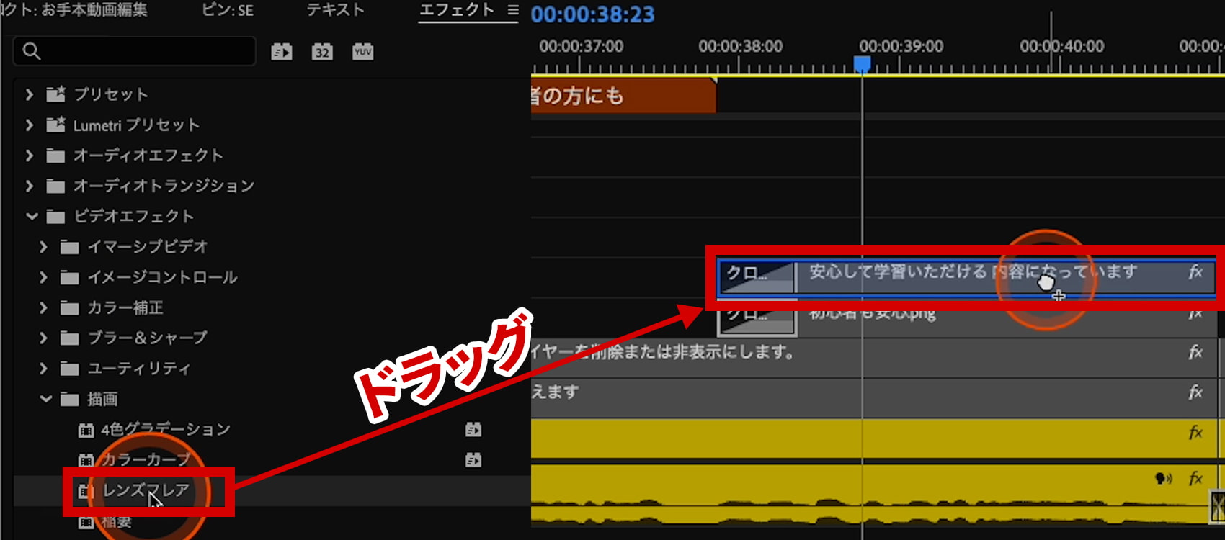Expand the プリセット folder
This screenshot has width=1225, height=540.
click(x=29, y=94)
